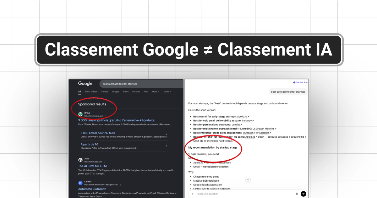377x198 pixels.
Task: Open the first Apollo.io link in the short version list
Action: [243, 116]
